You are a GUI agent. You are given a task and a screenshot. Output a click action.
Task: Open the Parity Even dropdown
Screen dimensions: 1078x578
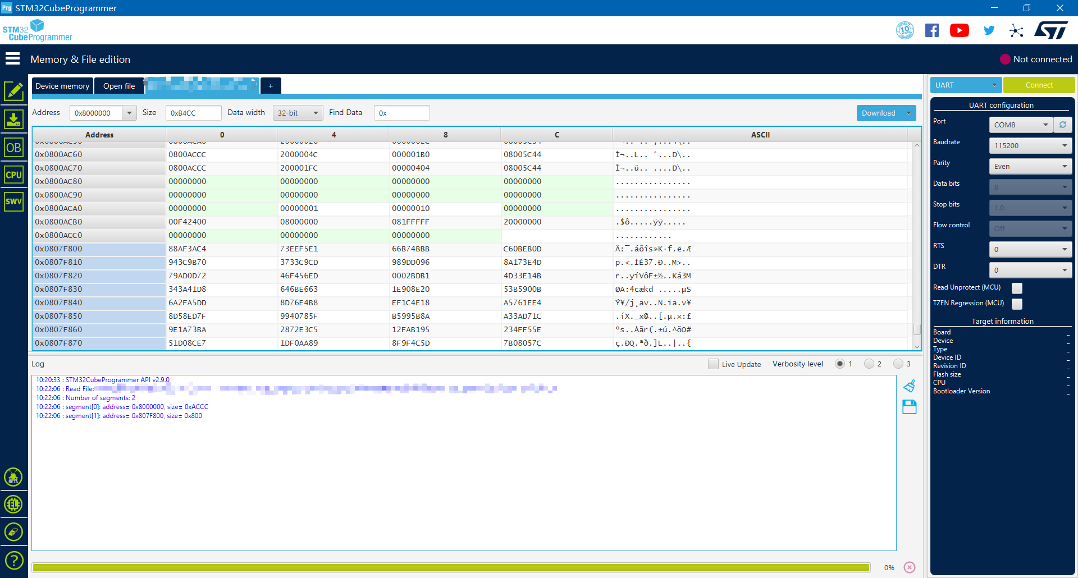(1030, 166)
